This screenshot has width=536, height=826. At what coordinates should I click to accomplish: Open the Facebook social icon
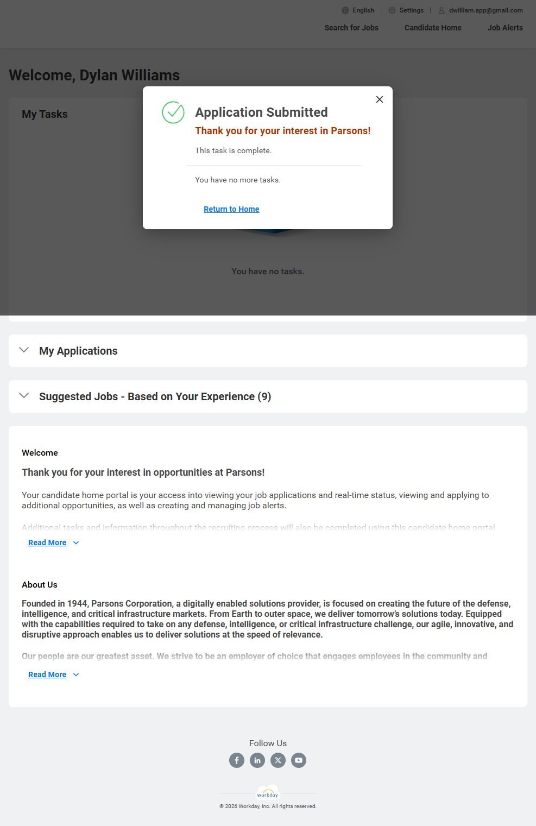coord(237,760)
